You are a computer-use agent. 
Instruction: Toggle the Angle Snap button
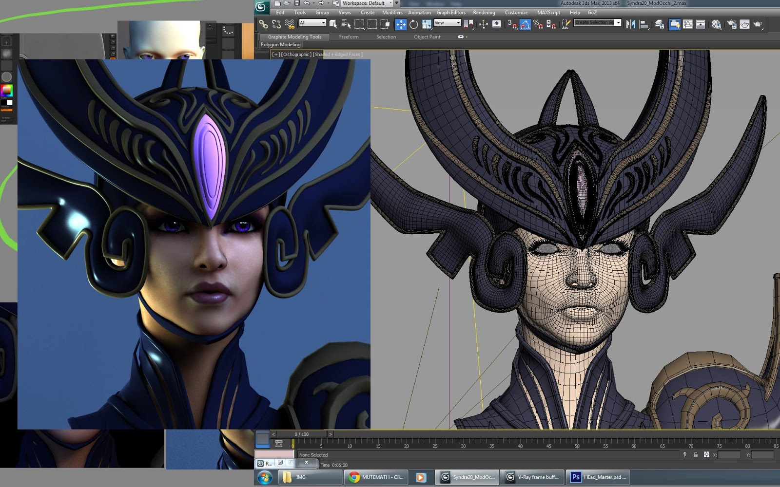(x=525, y=24)
